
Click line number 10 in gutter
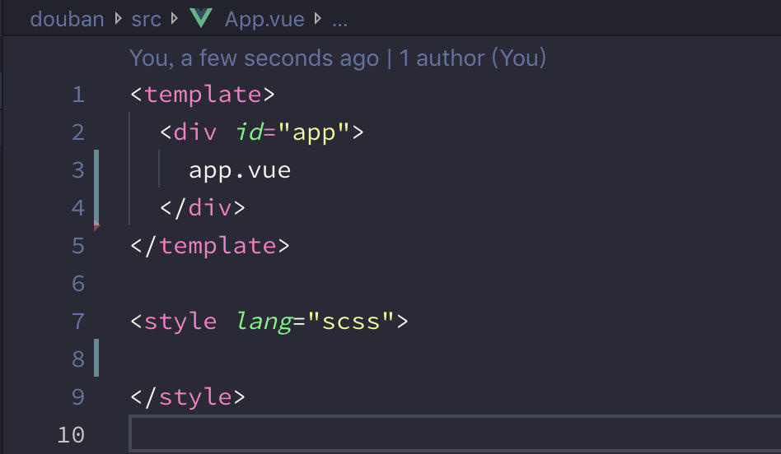tap(71, 434)
